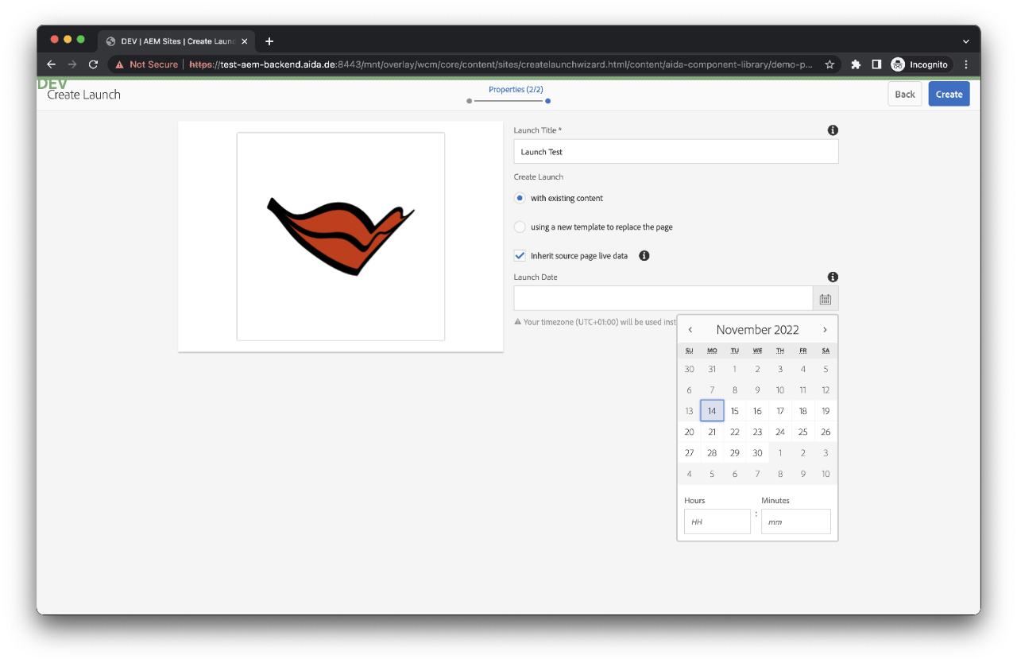Go to next month in the calendar
This screenshot has width=1017, height=663.
pos(825,328)
